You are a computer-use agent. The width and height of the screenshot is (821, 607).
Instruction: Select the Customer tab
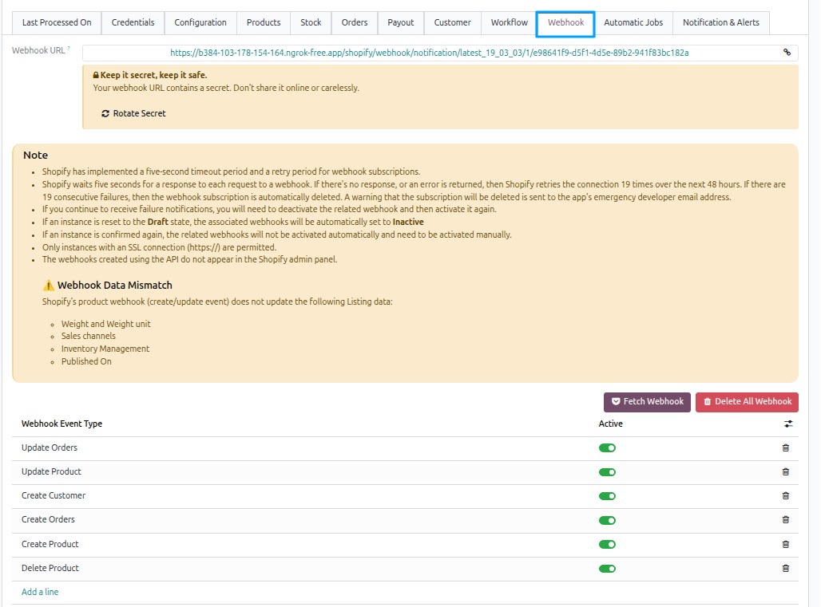click(x=452, y=22)
